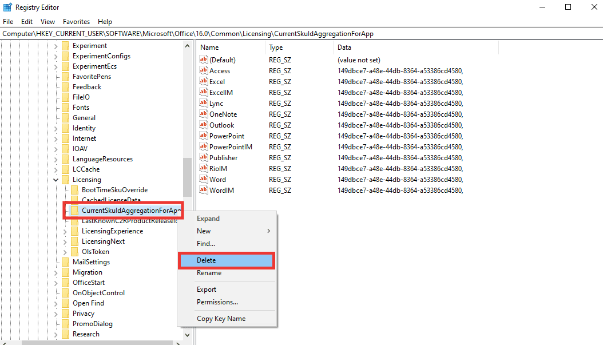This screenshot has width=603, height=345.
Task: Select the Word value string icon
Action: click(204, 179)
